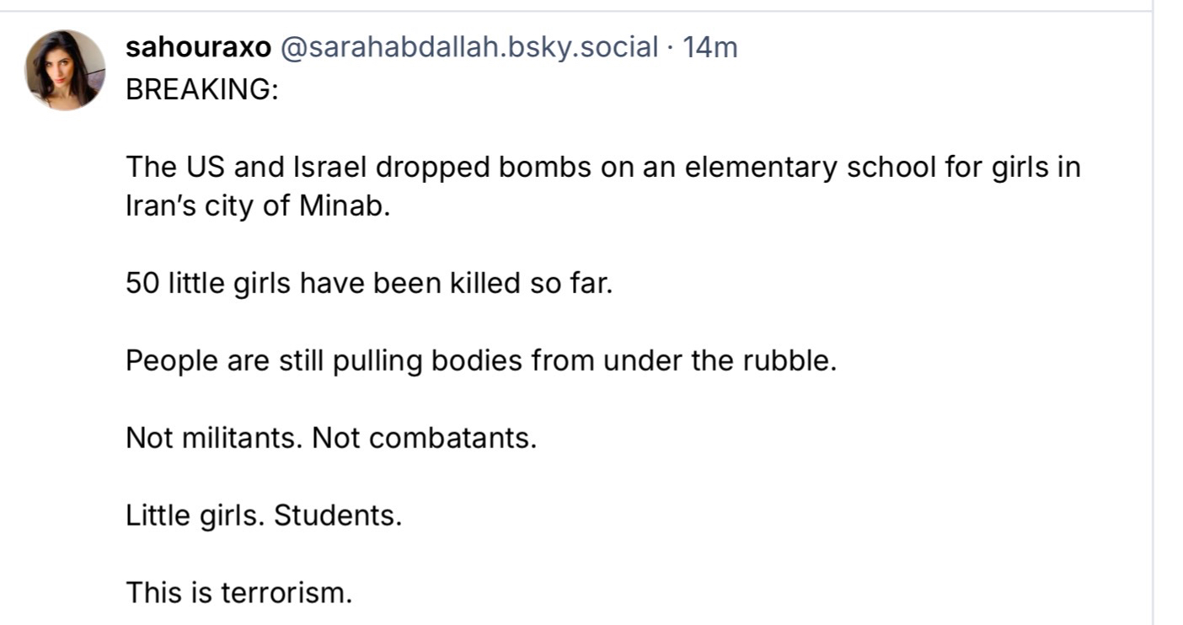Image resolution: width=1183 pixels, height=625 pixels.
Task: Click the "People are still pulling bodies" line
Action: click(480, 361)
